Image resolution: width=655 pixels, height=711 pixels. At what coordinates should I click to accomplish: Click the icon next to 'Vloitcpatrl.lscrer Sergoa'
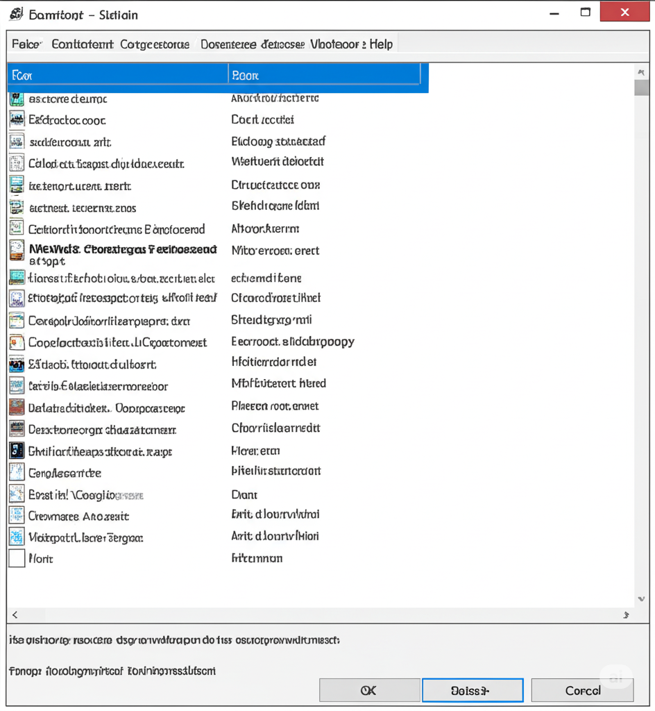pos(17,537)
